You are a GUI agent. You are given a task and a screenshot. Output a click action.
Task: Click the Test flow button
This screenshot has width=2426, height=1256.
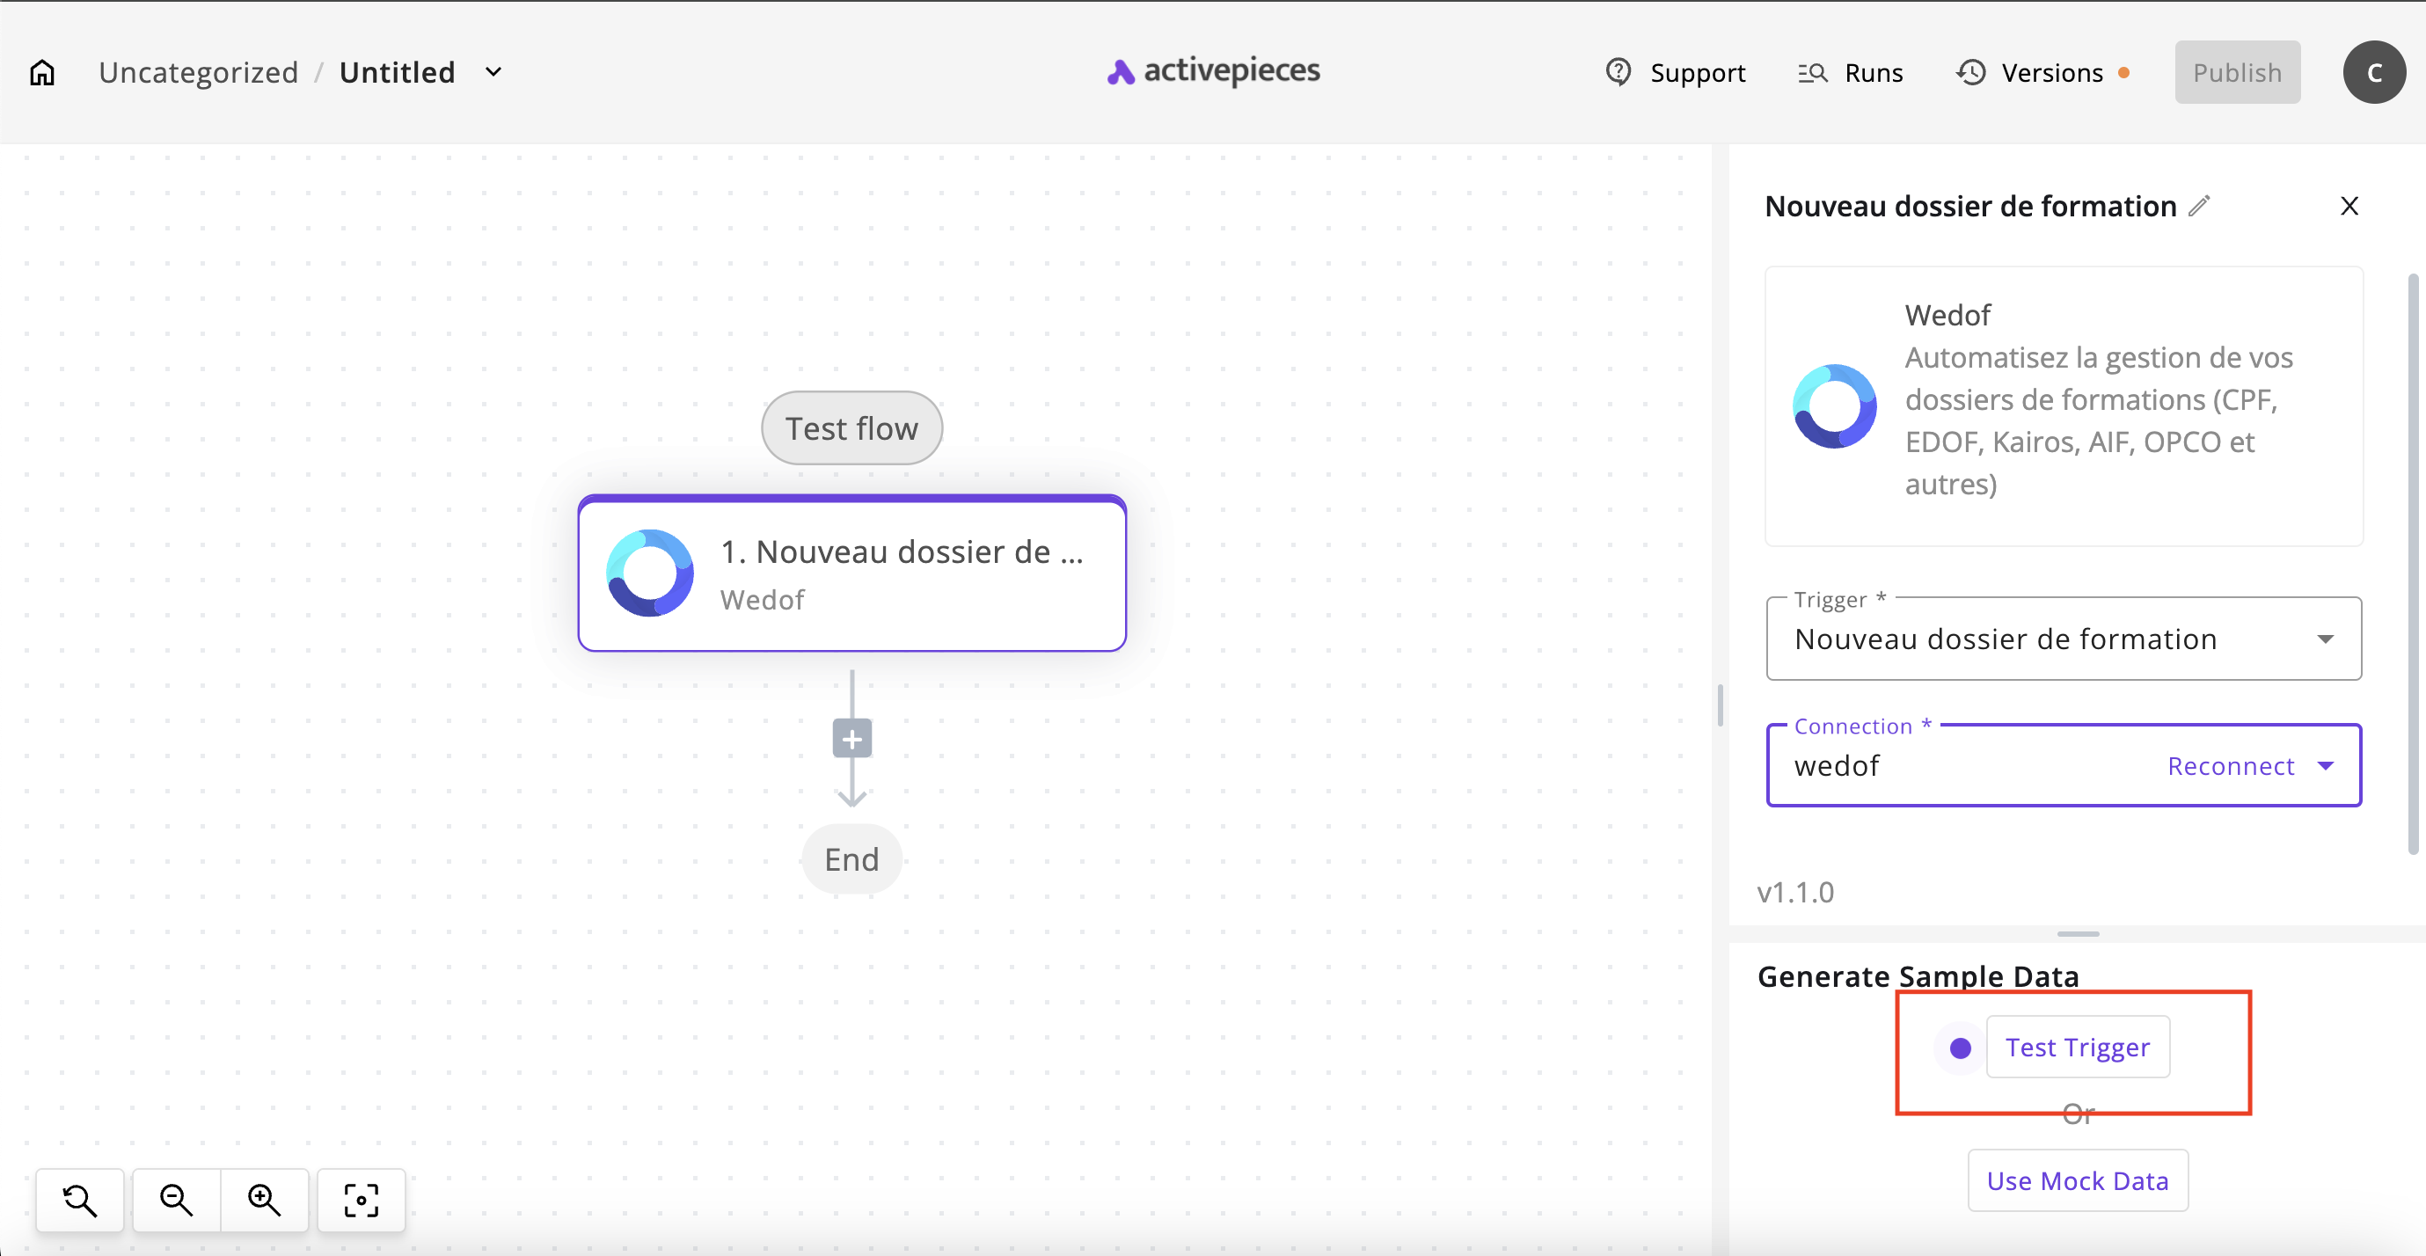pyautogui.click(x=851, y=428)
